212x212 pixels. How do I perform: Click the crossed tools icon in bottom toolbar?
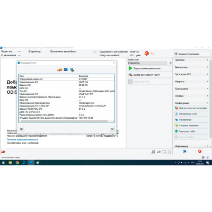pos(153,152)
